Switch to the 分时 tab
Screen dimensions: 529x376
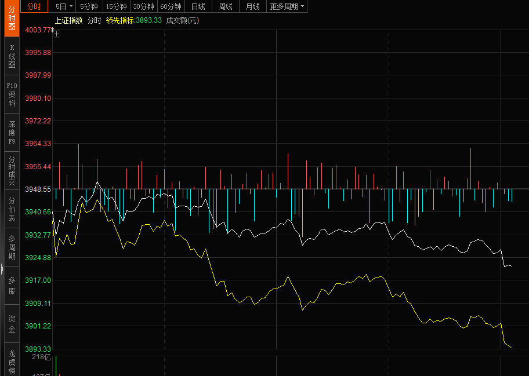(34, 6)
